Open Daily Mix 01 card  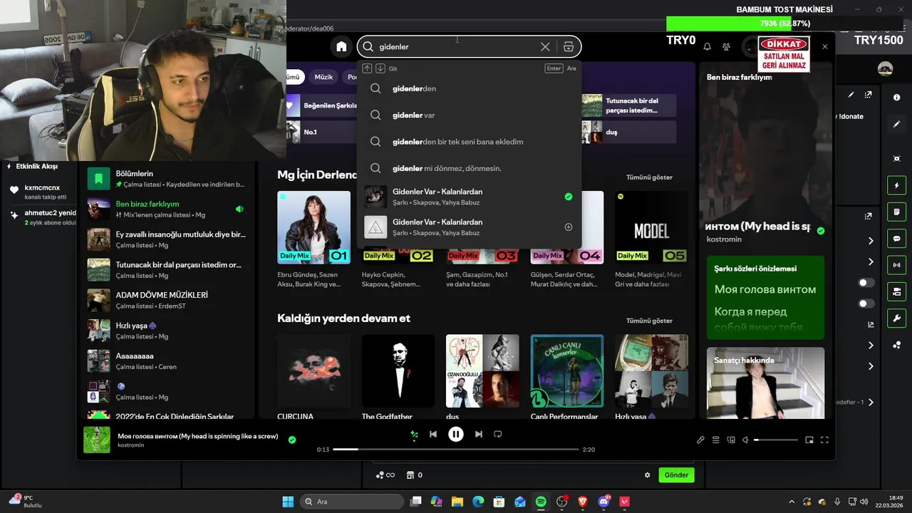[x=313, y=240]
